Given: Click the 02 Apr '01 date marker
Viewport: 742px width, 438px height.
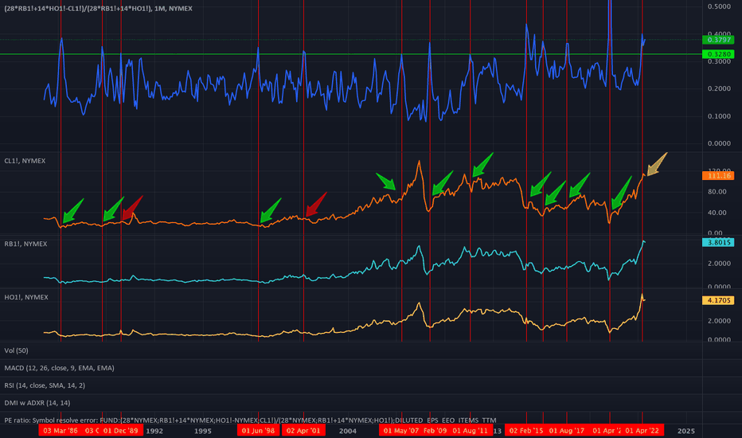Looking at the screenshot, I should point(303,430).
